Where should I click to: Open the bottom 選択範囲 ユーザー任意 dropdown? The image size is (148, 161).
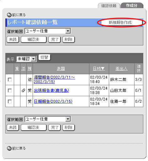(x=48, y=119)
